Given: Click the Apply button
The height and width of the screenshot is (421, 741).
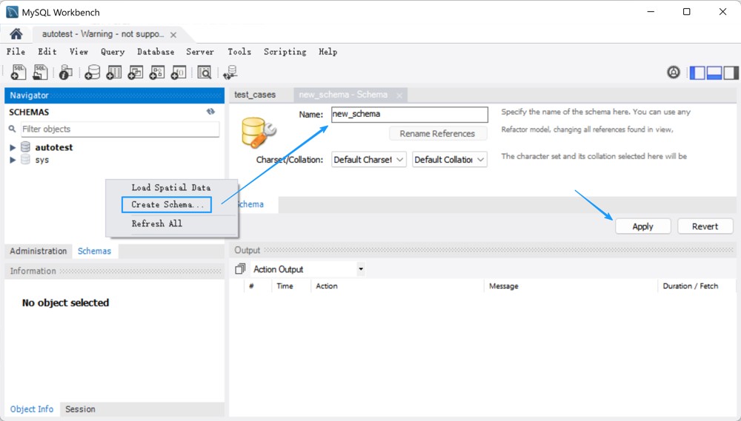Looking at the screenshot, I should (x=642, y=226).
